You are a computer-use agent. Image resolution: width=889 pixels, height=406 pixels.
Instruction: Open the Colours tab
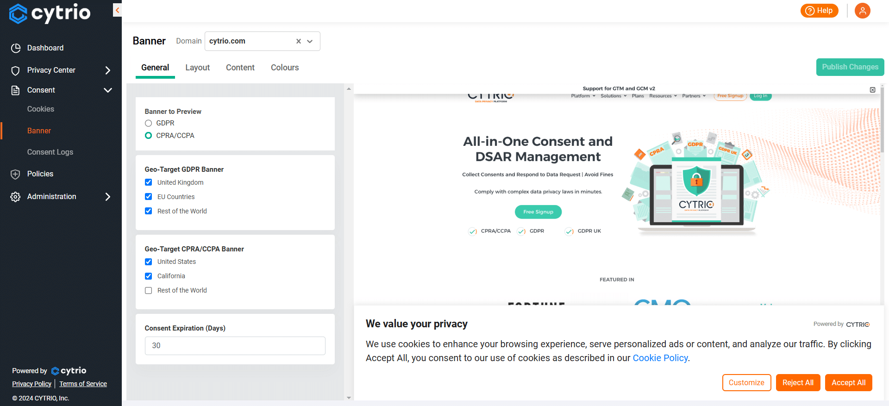[x=284, y=68]
